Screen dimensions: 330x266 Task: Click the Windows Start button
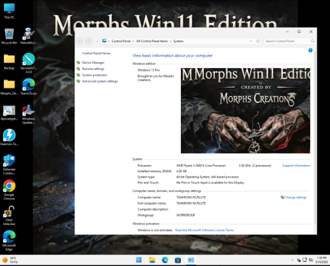click(x=139, y=260)
